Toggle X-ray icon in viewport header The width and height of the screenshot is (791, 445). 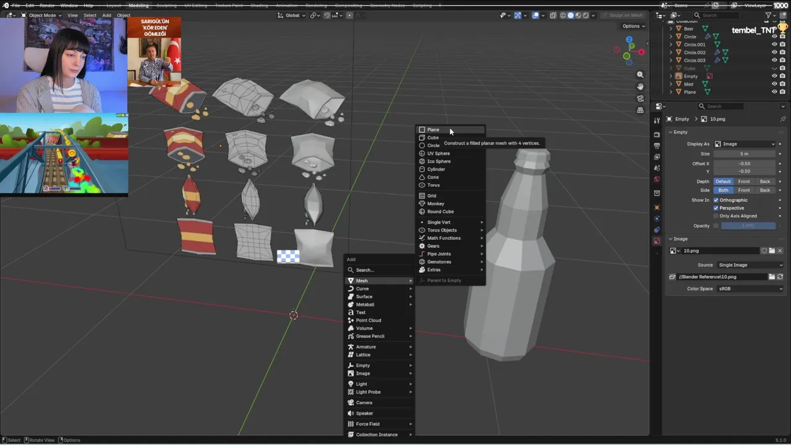(x=553, y=15)
